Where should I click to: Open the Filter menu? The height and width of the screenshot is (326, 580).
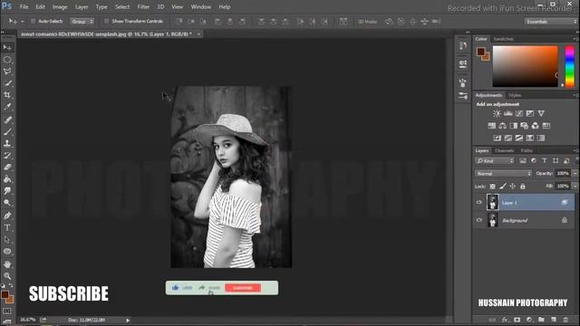point(143,7)
